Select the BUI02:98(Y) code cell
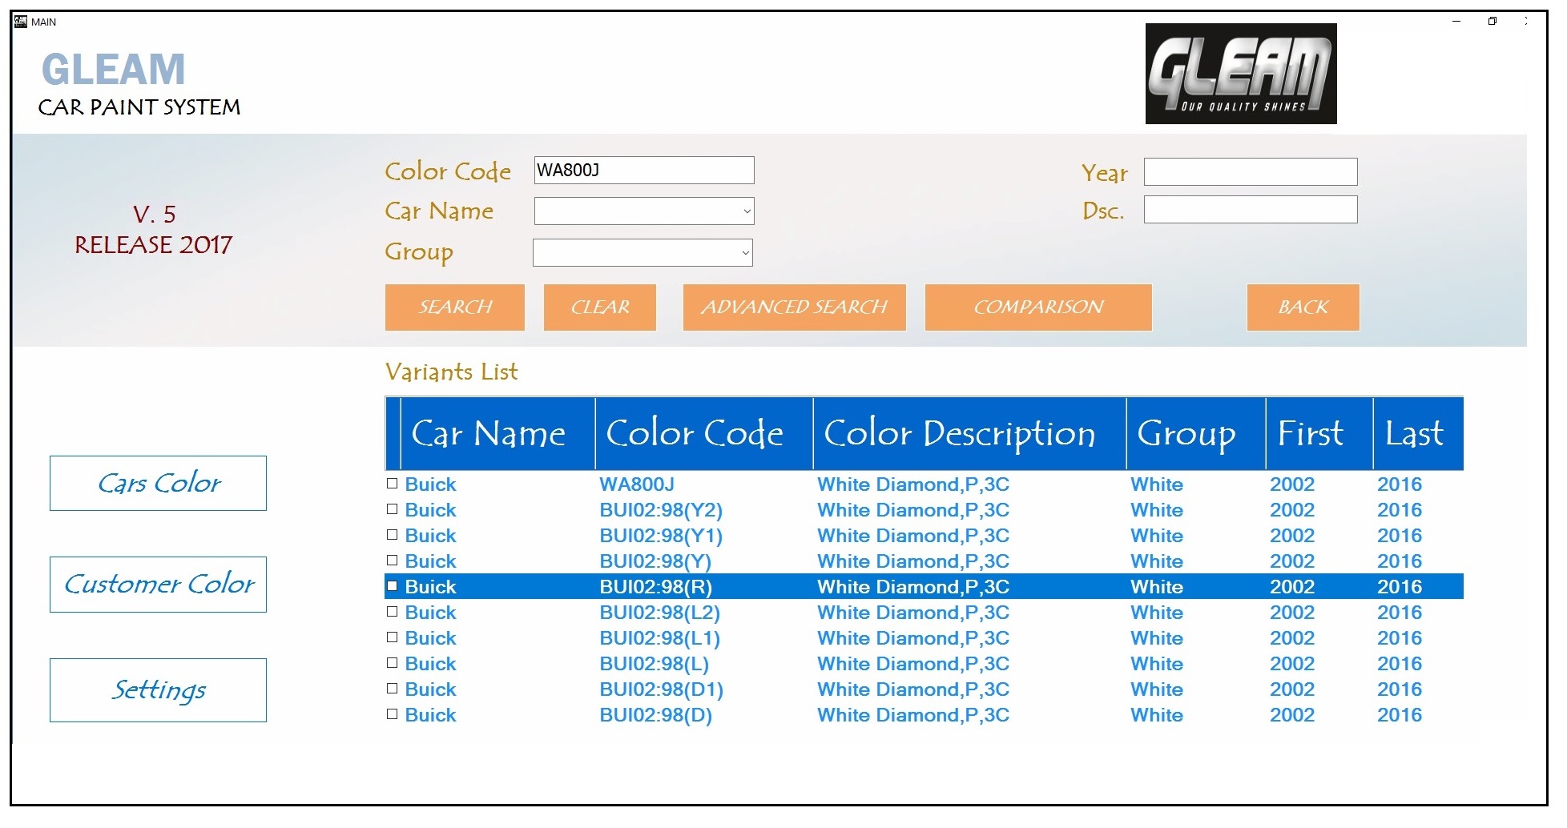Screen dimensions: 1567x828 tap(655, 561)
